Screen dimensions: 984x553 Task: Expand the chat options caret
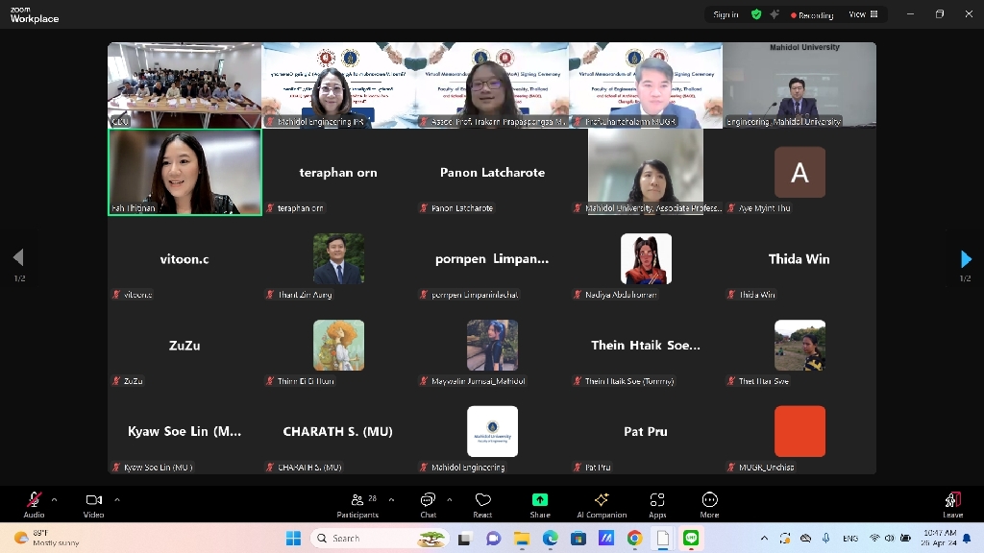tap(450, 499)
